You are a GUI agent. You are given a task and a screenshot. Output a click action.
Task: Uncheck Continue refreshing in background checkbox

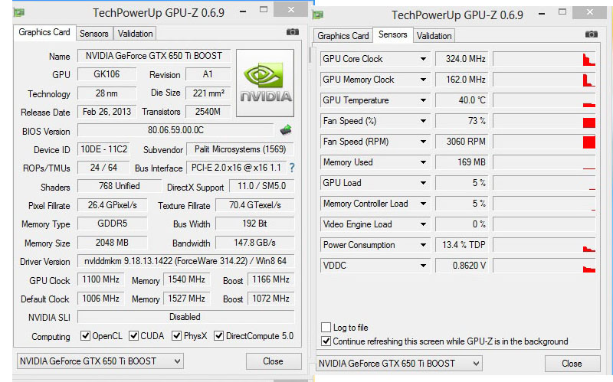[x=326, y=341]
